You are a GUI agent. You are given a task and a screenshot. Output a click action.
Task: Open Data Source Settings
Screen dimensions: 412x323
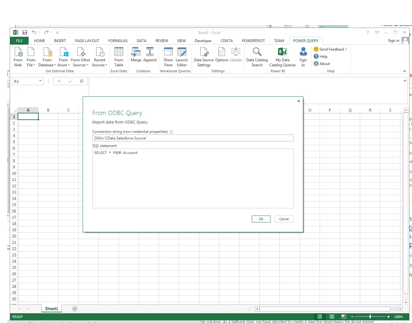coord(204,57)
